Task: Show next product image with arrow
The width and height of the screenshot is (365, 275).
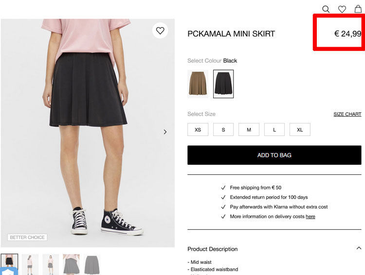Action: tap(165, 132)
